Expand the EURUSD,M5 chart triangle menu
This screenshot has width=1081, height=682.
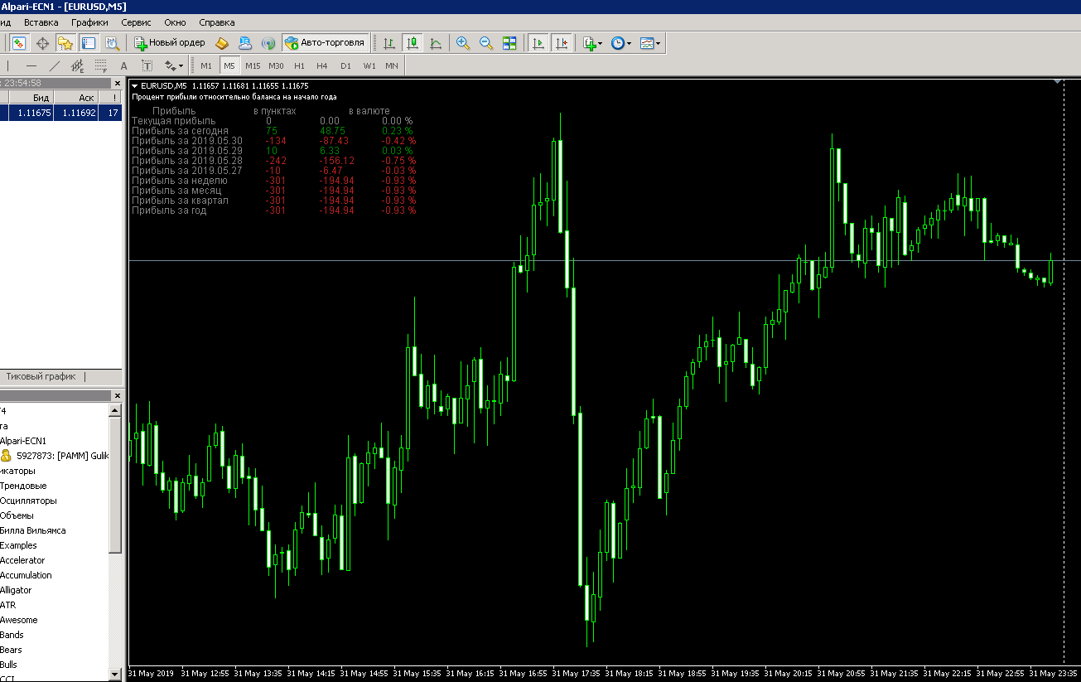[135, 86]
